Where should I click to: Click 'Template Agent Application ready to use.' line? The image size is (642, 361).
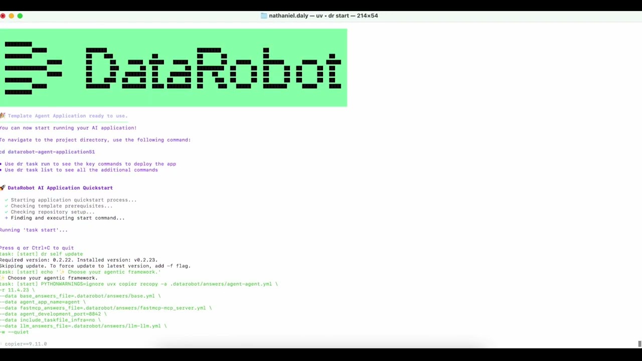point(68,116)
